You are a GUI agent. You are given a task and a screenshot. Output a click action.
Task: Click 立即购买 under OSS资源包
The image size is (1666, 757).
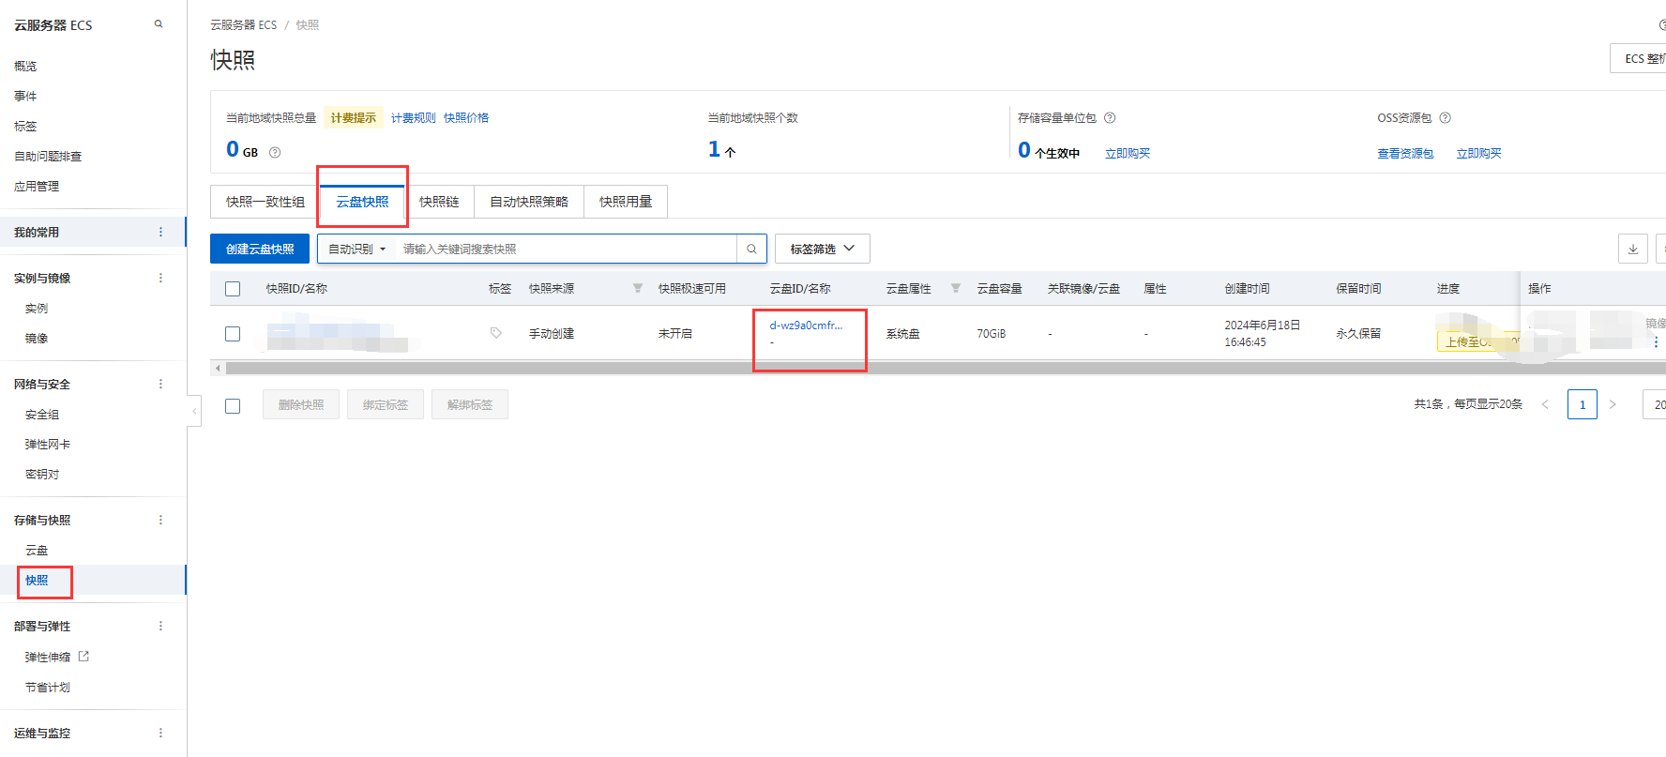(x=1478, y=153)
